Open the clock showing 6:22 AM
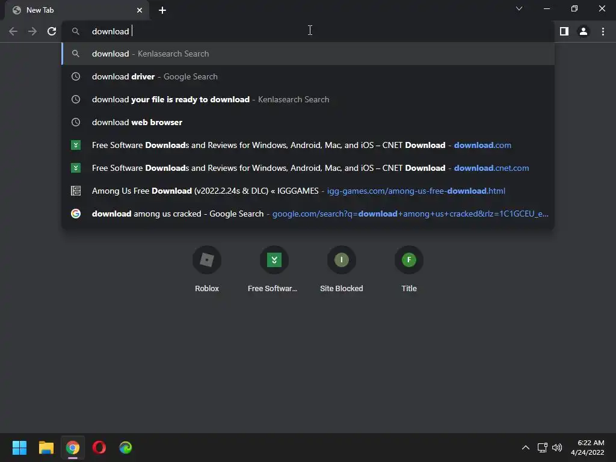 pyautogui.click(x=588, y=448)
